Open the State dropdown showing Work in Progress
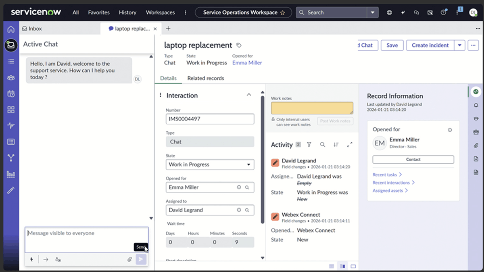This screenshot has height=272, width=484. [x=210, y=164]
